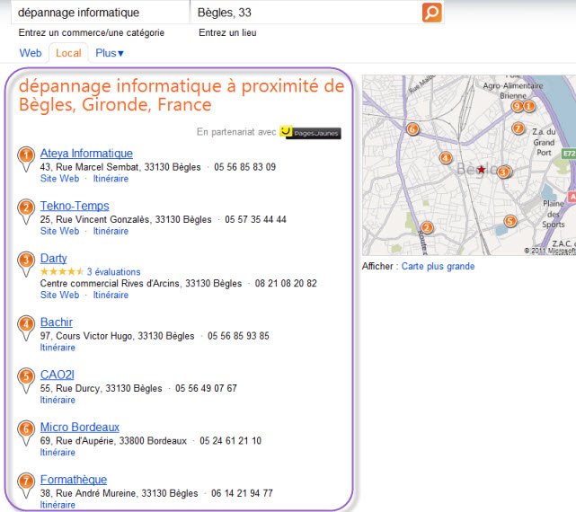This screenshot has width=576, height=512.
Task: Select map marker 9 on the map
Action: pyautogui.click(x=516, y=106)
